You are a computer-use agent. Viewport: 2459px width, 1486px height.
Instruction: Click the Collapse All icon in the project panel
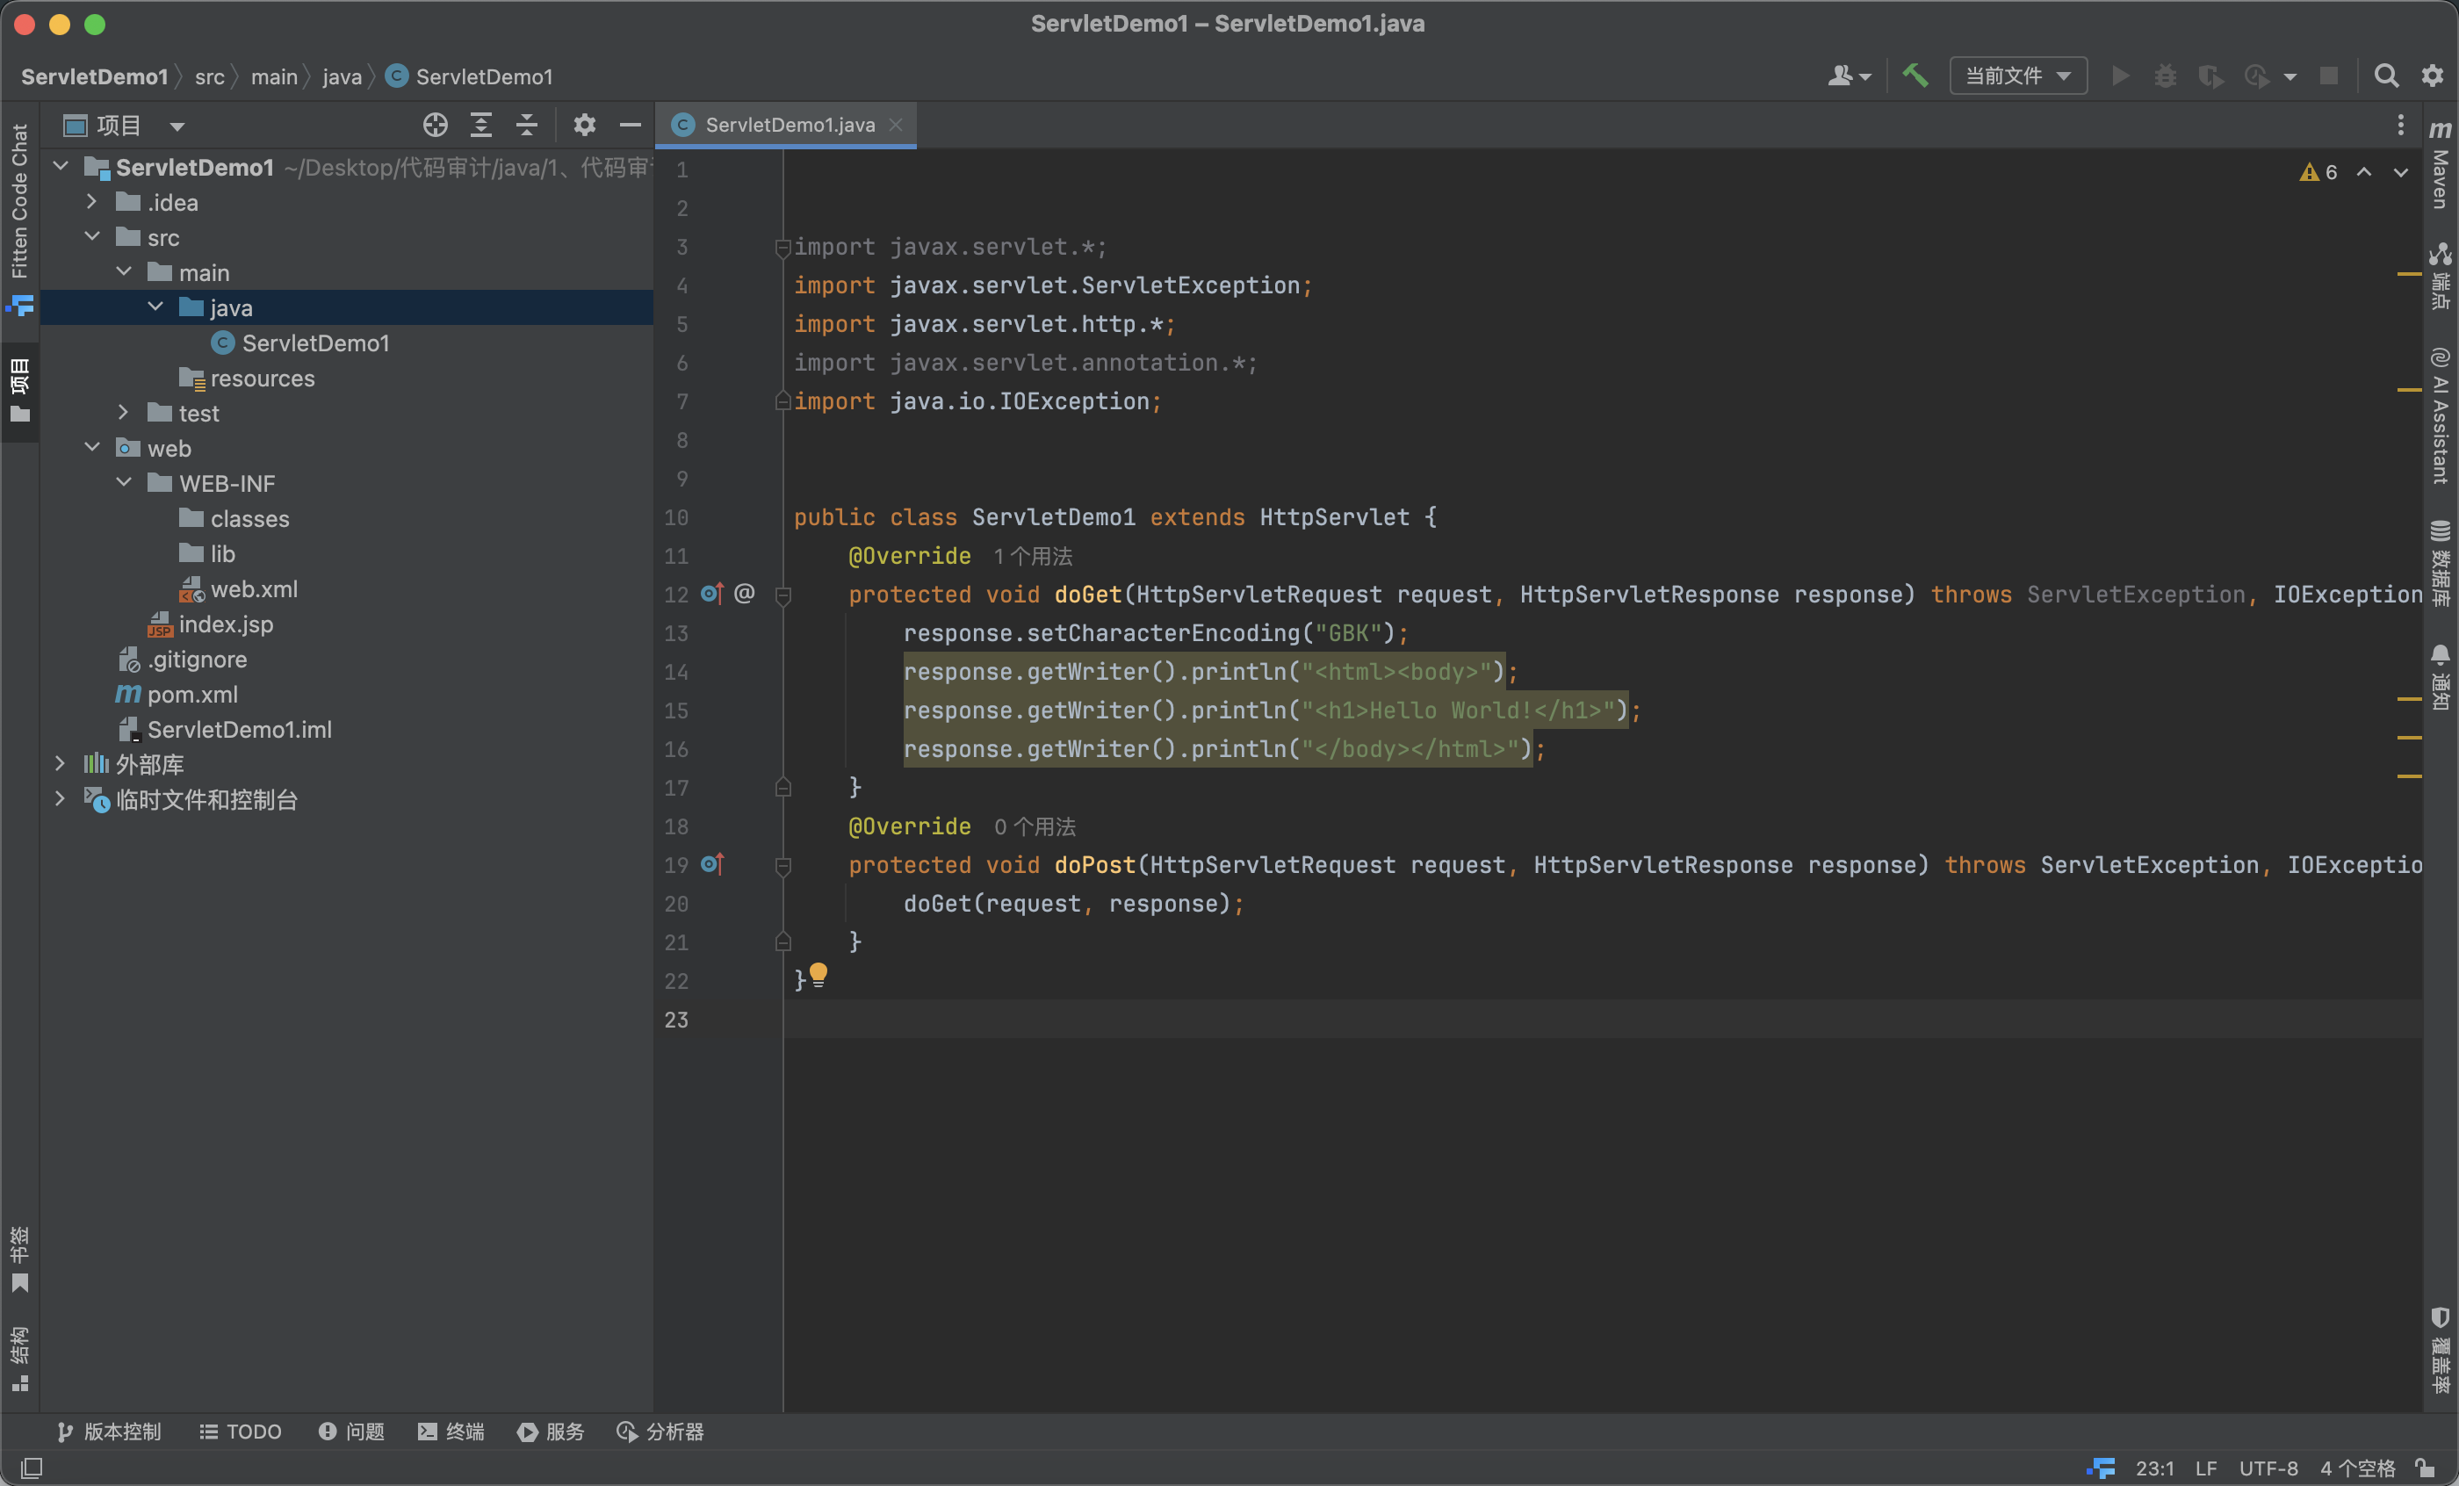[x=527, y=125]
